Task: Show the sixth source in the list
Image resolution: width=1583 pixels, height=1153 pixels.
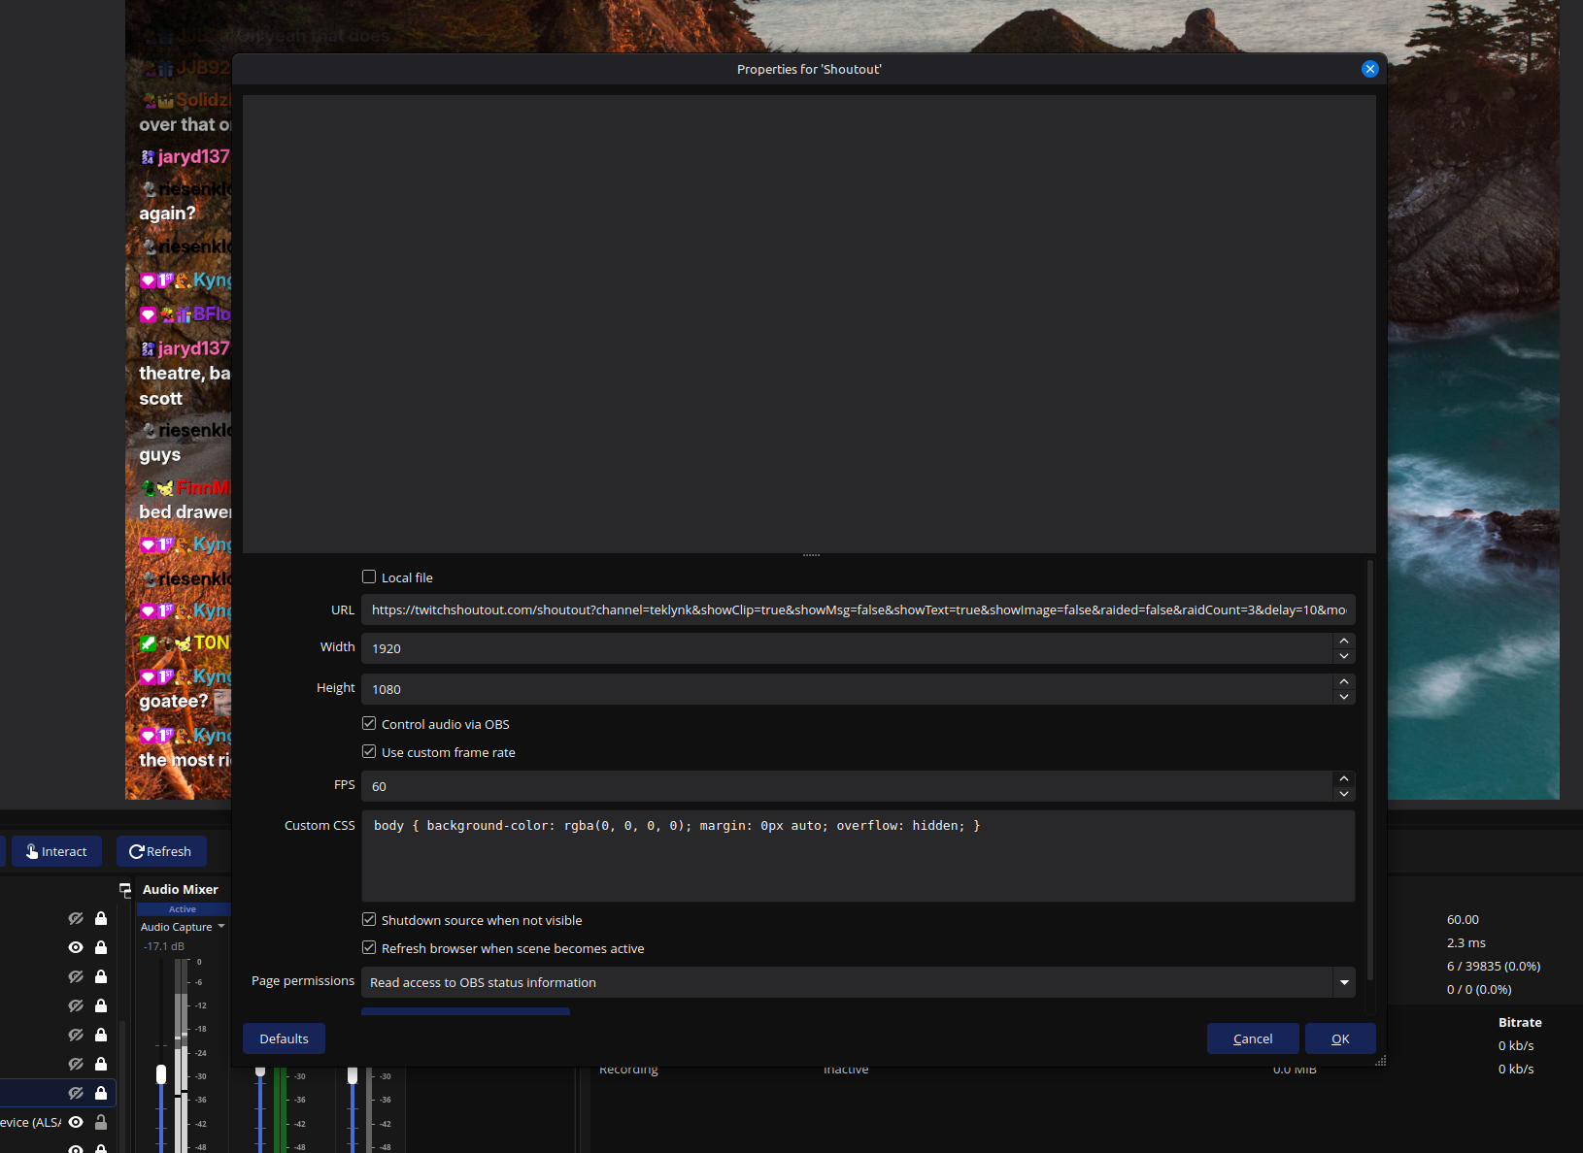Action: 76,1064
